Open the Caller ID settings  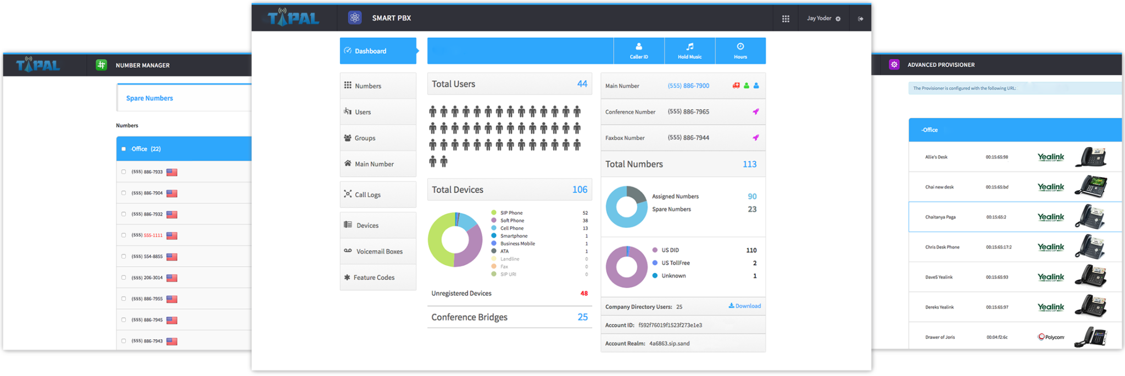coord(638,51)
